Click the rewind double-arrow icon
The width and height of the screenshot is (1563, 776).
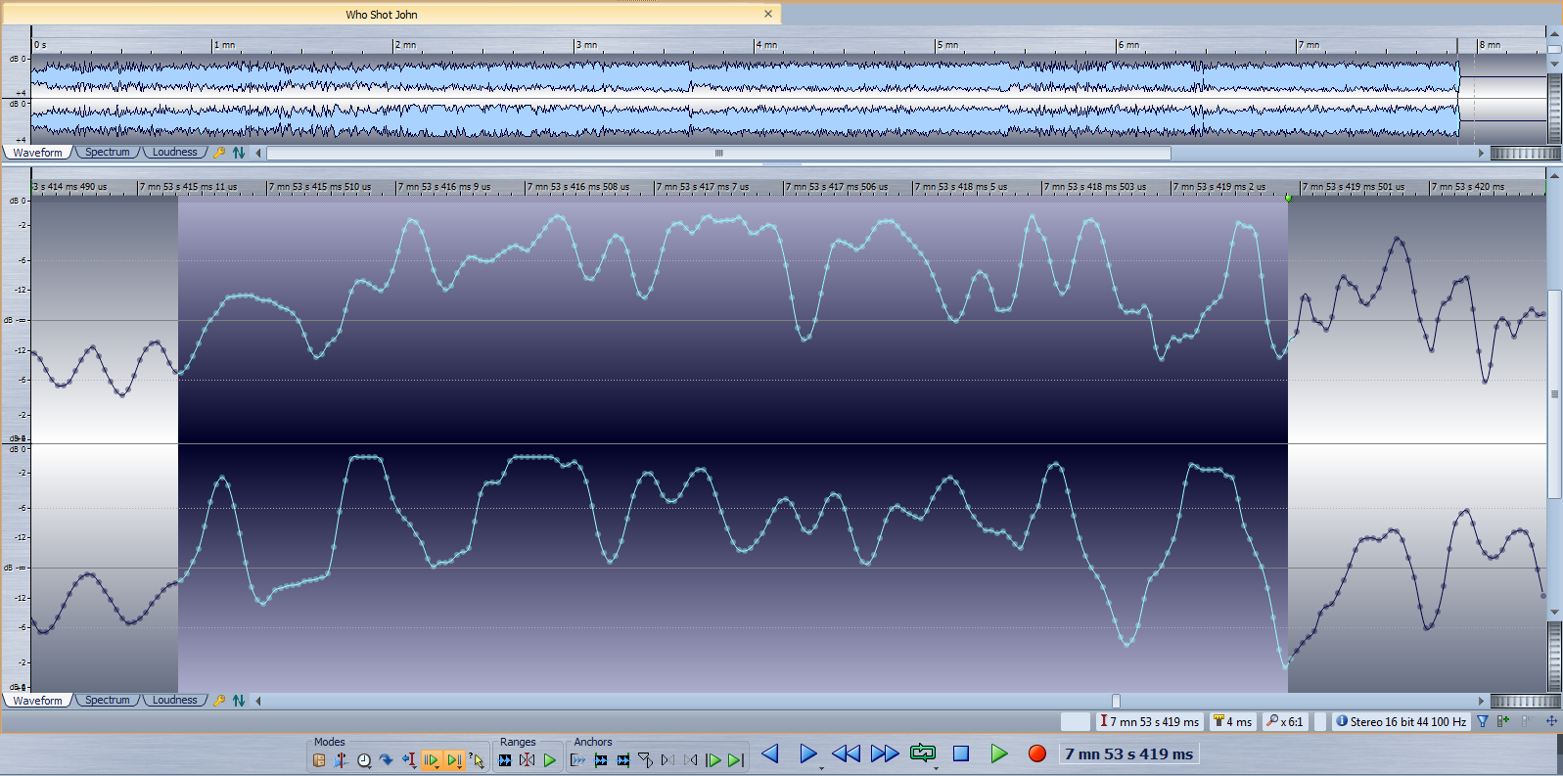tap(846, 753)
